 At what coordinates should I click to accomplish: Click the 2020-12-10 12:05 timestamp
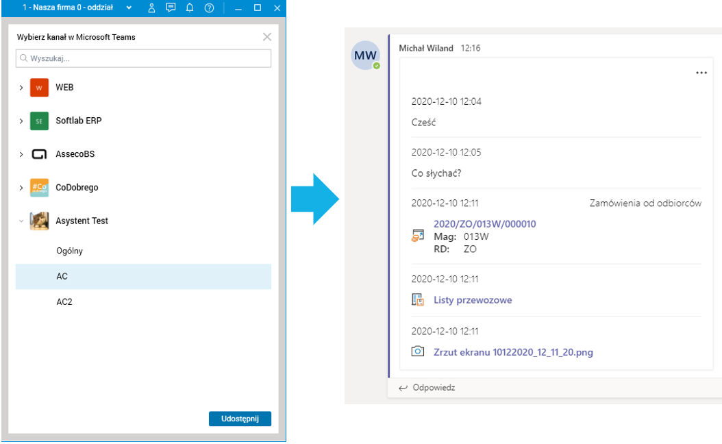446,152
